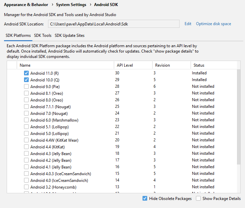
Task: Click revision 1 cell of Android 3.2
Action: (155, 187)
